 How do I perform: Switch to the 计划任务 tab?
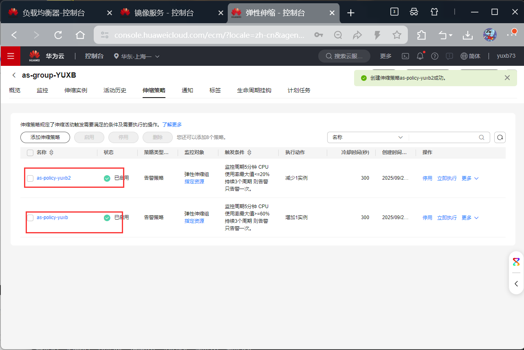coord(299,90)
